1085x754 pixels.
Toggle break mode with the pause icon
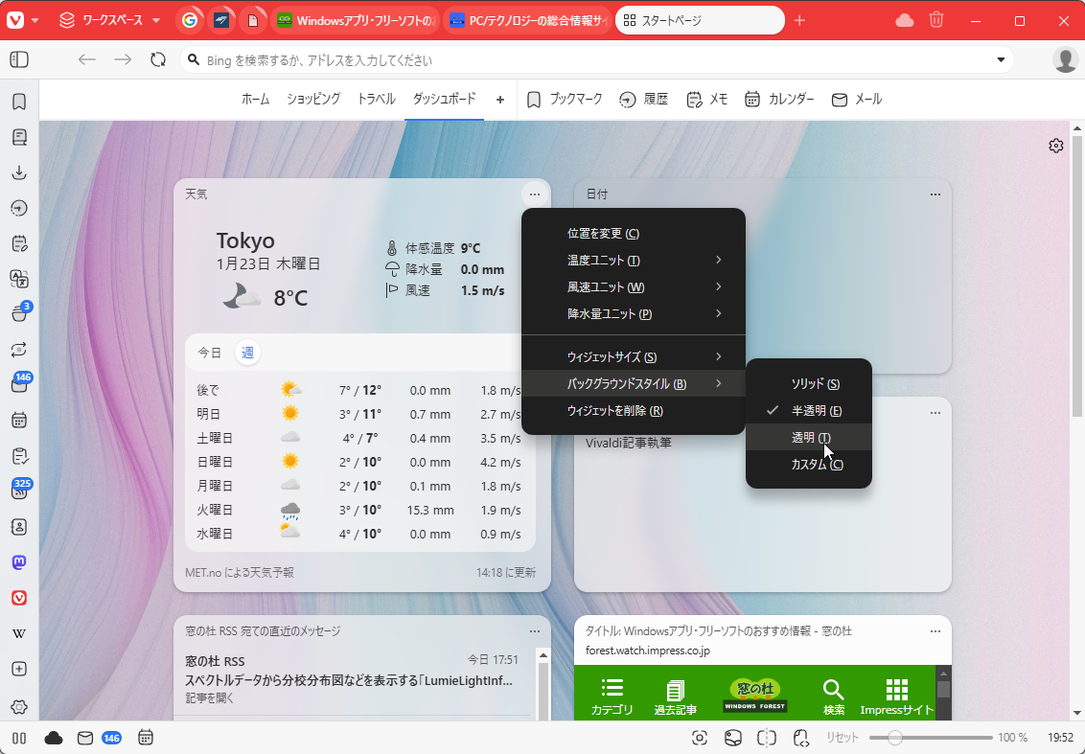(x=18, y=738)
